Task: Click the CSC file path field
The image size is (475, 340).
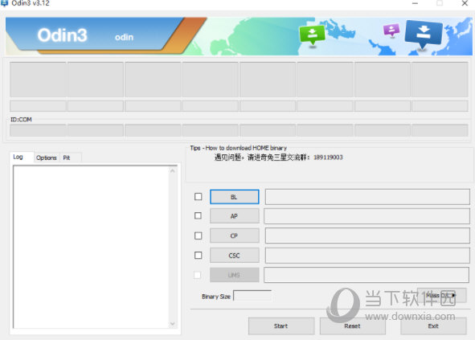Action: 367,255
